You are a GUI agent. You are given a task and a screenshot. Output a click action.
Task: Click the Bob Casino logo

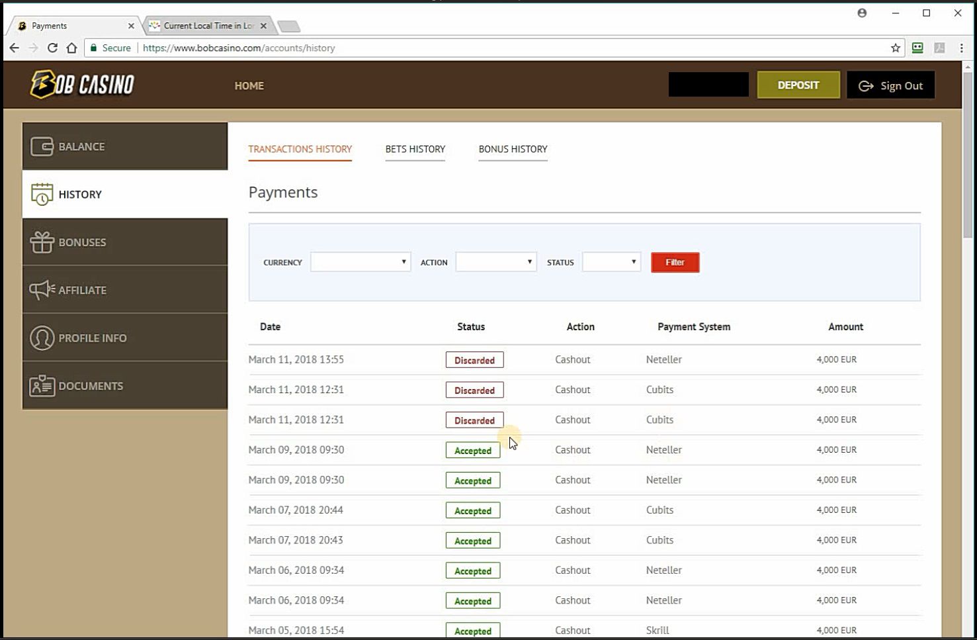tap(82, 85)
